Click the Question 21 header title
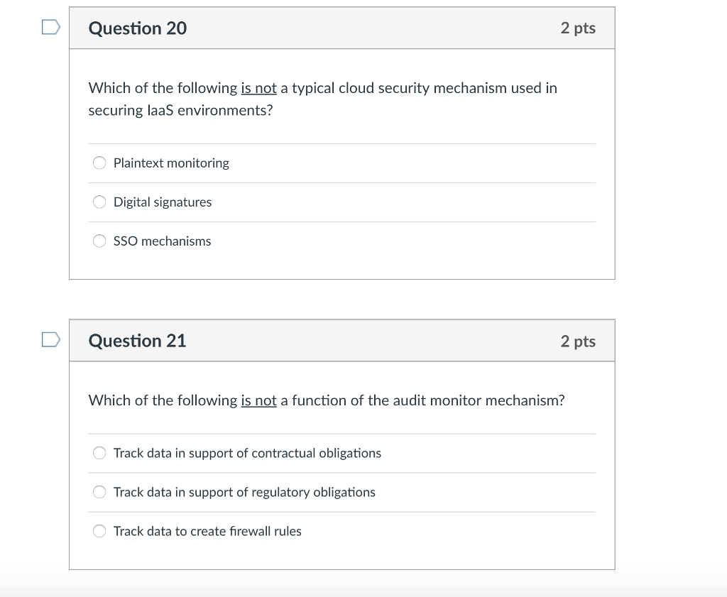Screen dimensions: 727x597 [137, 341]
